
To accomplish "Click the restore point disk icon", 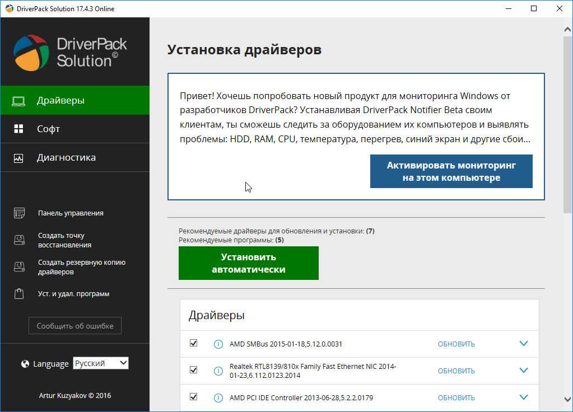I will (x=19, y=240).
